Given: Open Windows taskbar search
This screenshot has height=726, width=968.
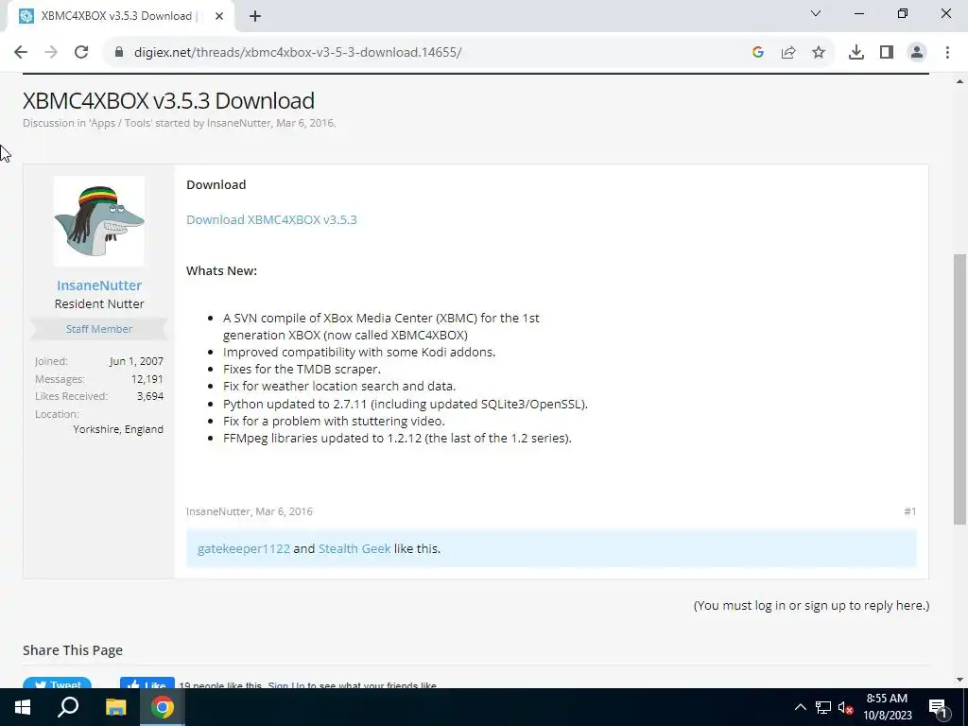Looking at the screenshot, I should [68, 707].
